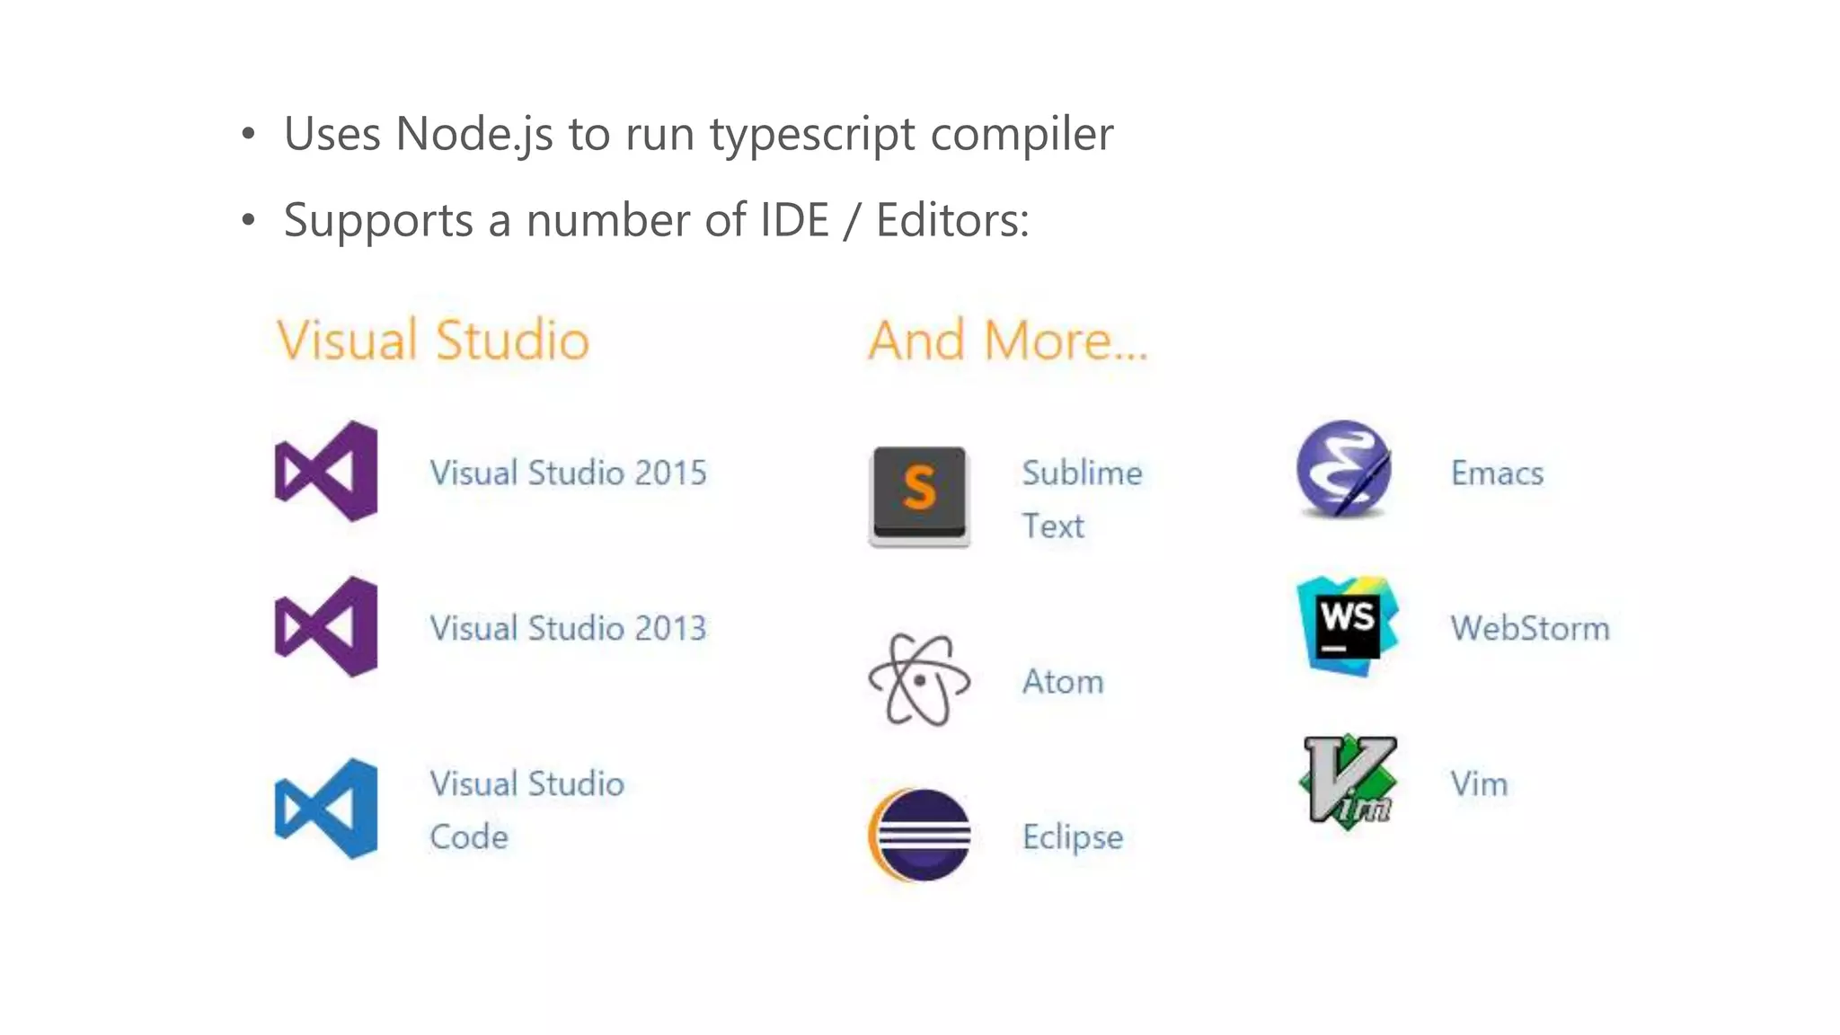Open the Visual Studio 2013 link
The height and width of the screenshot is (1035, 1840).
coord(569,628)
